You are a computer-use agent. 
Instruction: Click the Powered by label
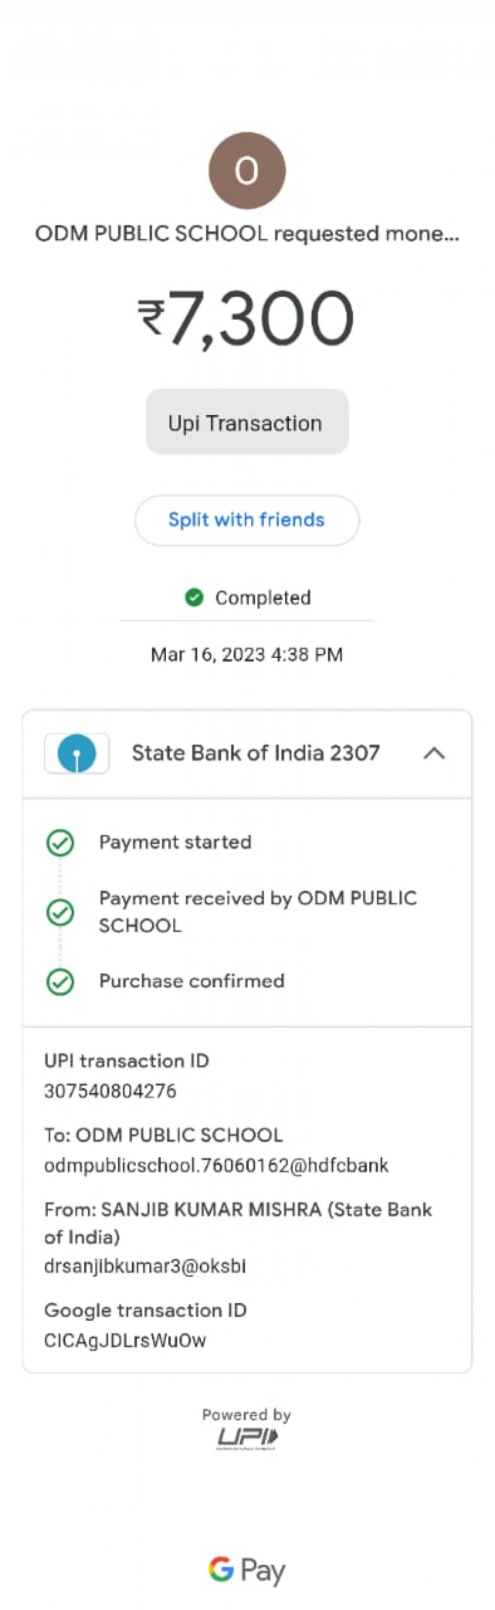coord(246,1414)
